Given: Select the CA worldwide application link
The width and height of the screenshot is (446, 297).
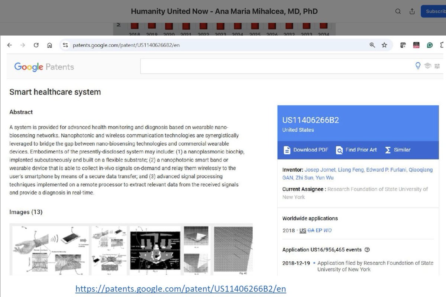Looking at the screenshot, I should point(311,231).
